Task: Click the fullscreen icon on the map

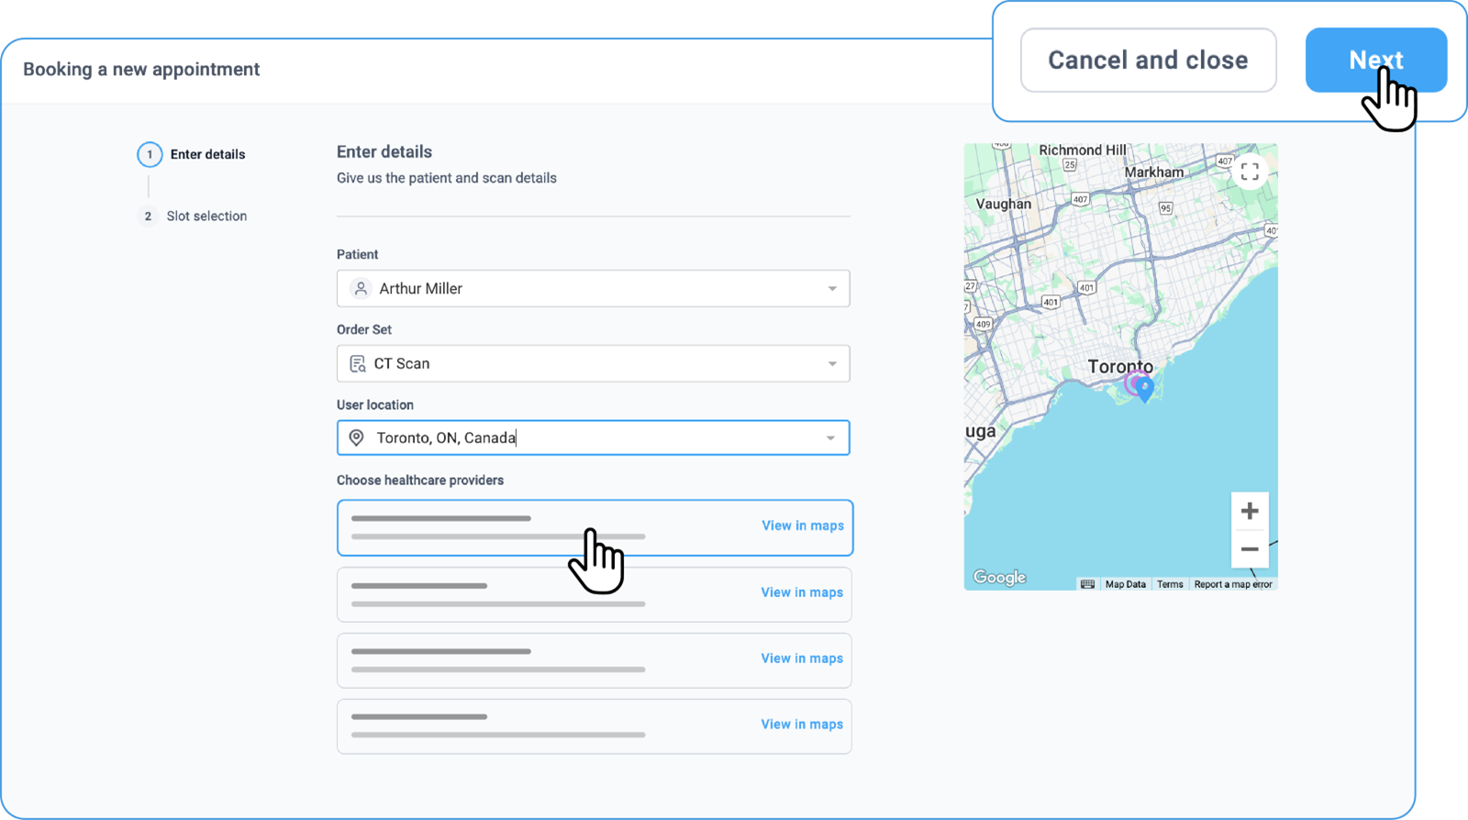Action: click(1250, 172)
